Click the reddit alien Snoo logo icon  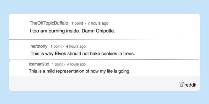point(182,84)
